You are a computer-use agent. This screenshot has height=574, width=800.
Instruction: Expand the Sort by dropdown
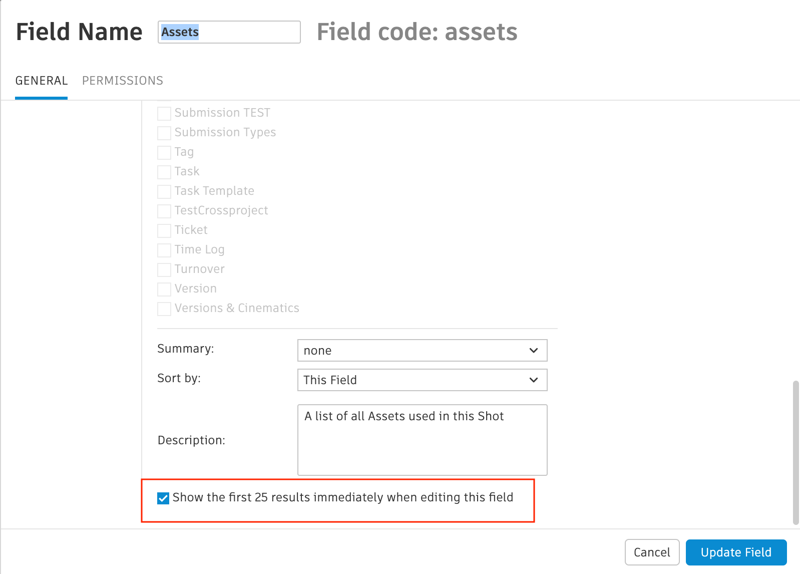pos(422,380)
